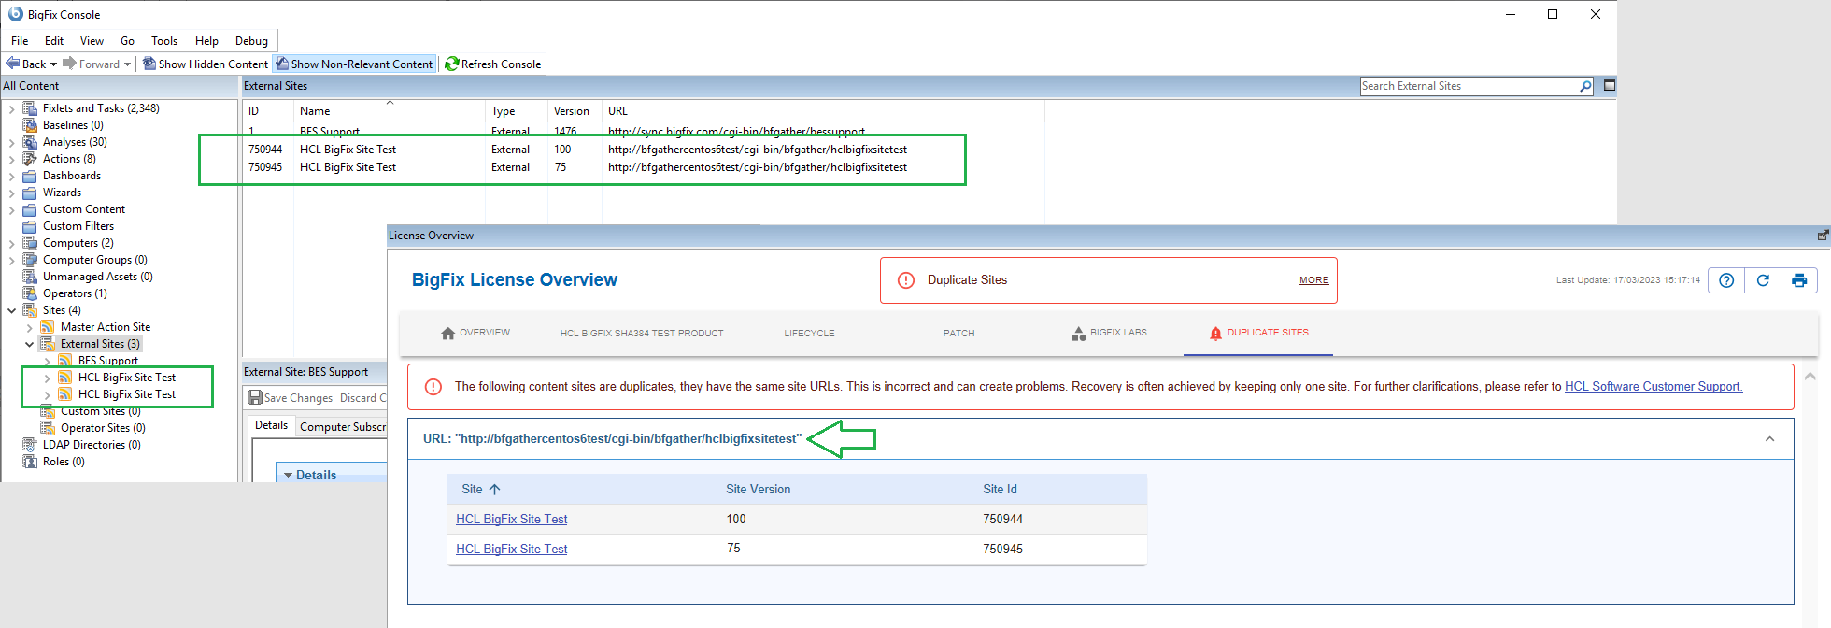The height and width of the screenshot is (628, 1831).
Task: Expand the Analyses tree node
Action: pyautogui.click(x=11, y=142)
